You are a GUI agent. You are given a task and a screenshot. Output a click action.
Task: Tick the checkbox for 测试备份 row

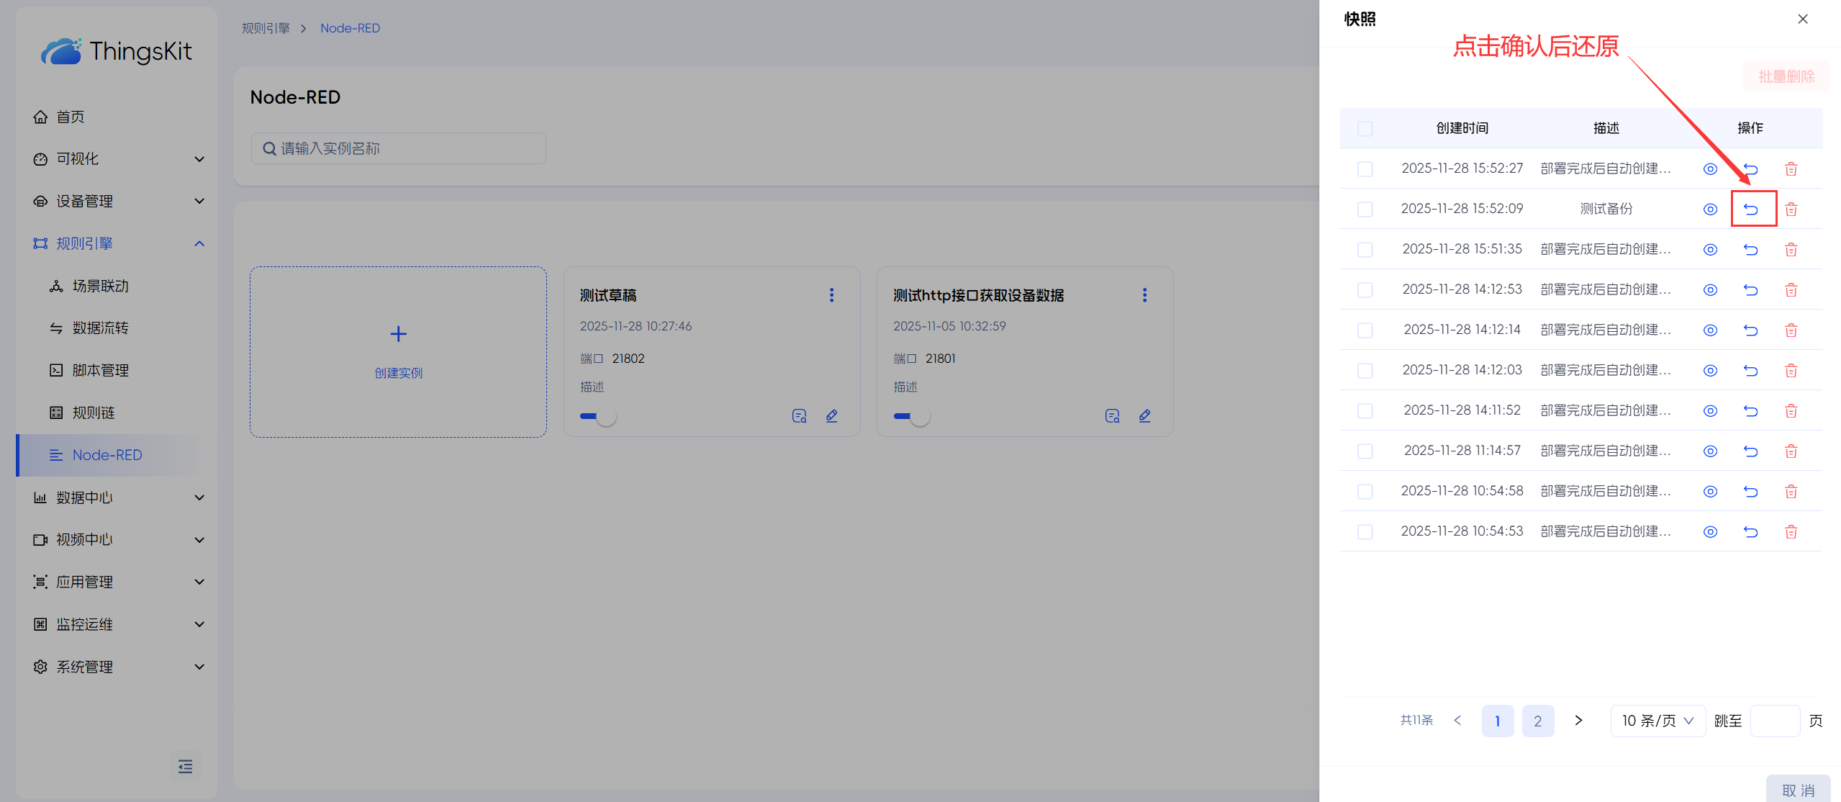1365,209
